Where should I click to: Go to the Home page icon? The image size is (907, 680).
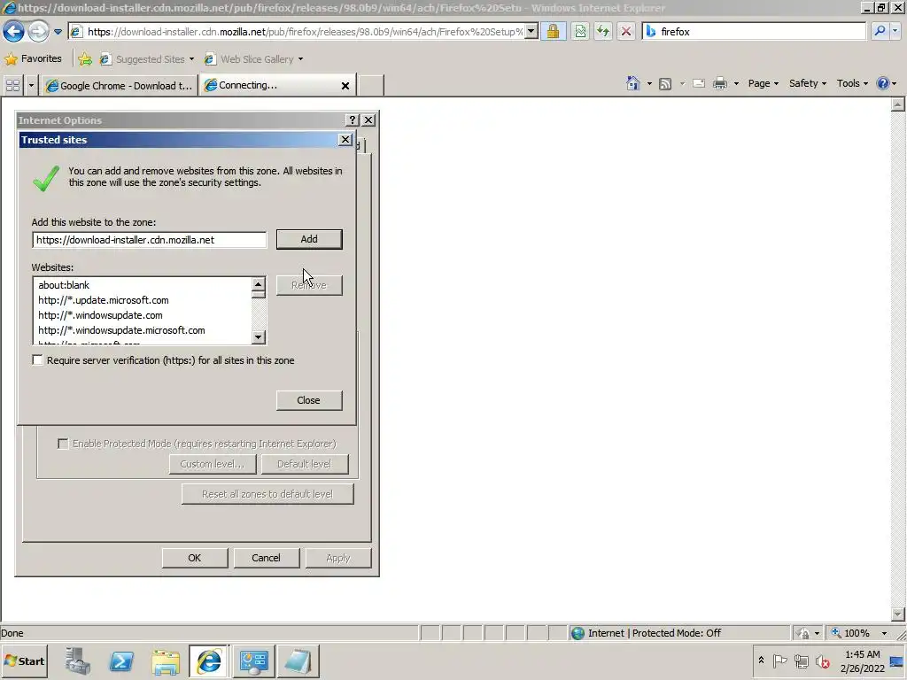click(x=632, y=83)
